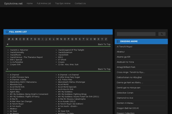The image size is (172, 114).
Task: Open Abenobashi Mahou Shotengai
Action: click(x=71, y=82)
